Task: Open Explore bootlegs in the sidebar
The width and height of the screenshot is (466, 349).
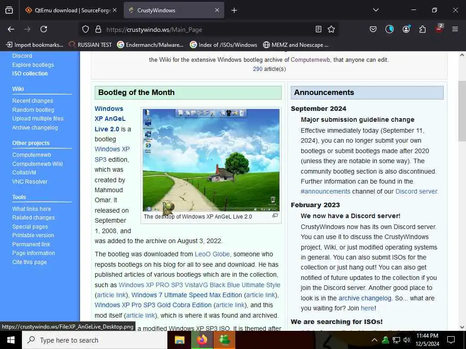Action: pyautogui.click(x=33, y=65)
